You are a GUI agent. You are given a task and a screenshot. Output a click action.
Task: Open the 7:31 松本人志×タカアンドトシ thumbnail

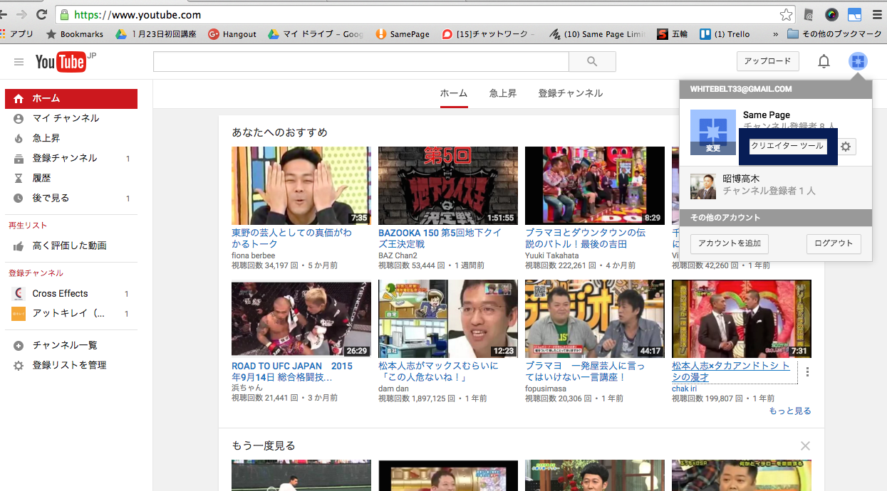point(742,319)
